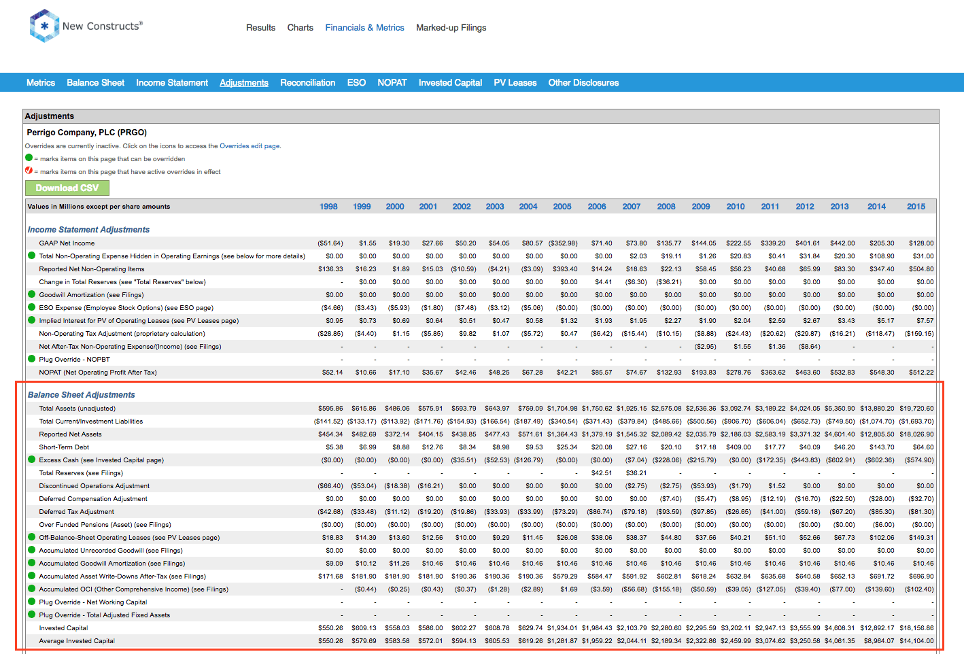This screenshot has height=654, width=964.
Task: Click green icon for Accumulated Goodwill Amortization
Action: point(31,563)
